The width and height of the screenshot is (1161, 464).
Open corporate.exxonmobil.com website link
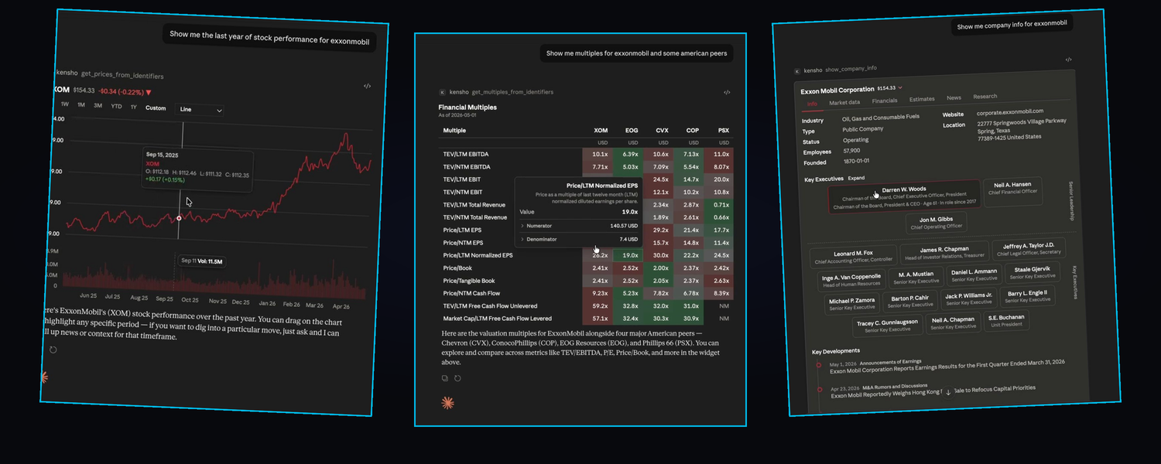(1010, 111)
